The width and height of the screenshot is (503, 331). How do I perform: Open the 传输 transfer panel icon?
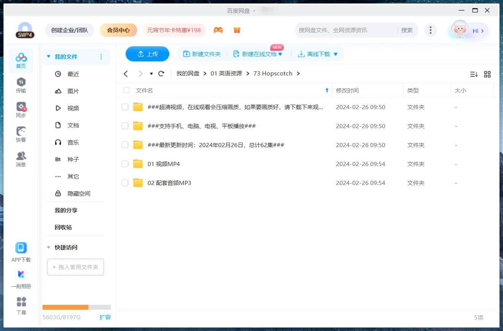pyautogui.click(x=21, y=82)
